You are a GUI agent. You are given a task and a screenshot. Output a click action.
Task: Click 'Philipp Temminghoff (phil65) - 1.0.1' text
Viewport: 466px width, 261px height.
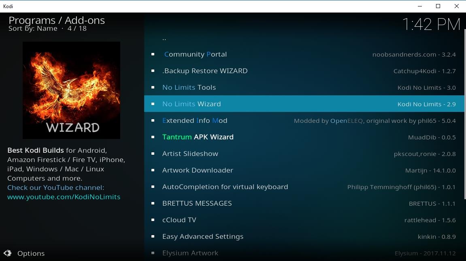[401, 187]
